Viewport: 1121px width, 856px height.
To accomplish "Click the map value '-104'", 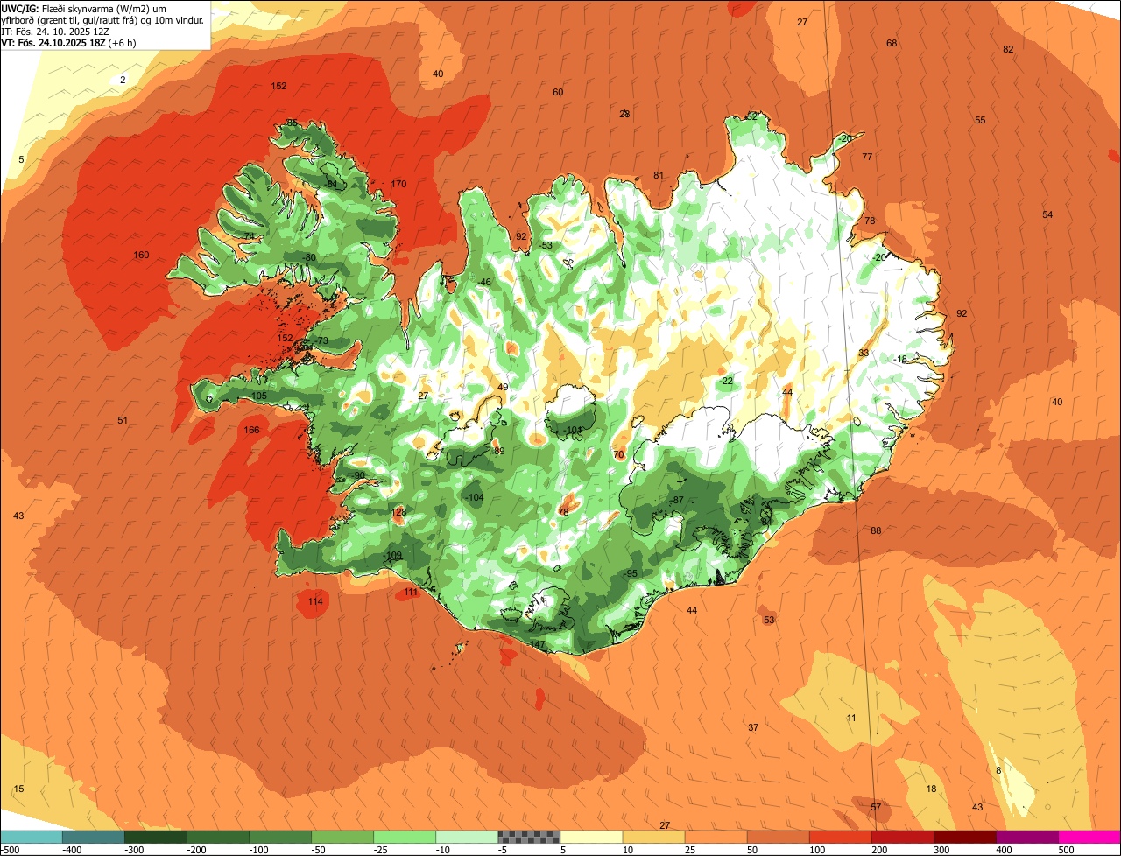I will click(474, 497).
